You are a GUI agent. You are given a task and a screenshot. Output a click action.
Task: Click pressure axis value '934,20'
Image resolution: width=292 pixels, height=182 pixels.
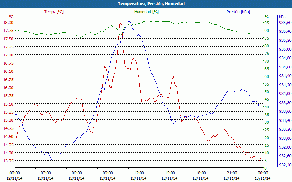point(285,85)
